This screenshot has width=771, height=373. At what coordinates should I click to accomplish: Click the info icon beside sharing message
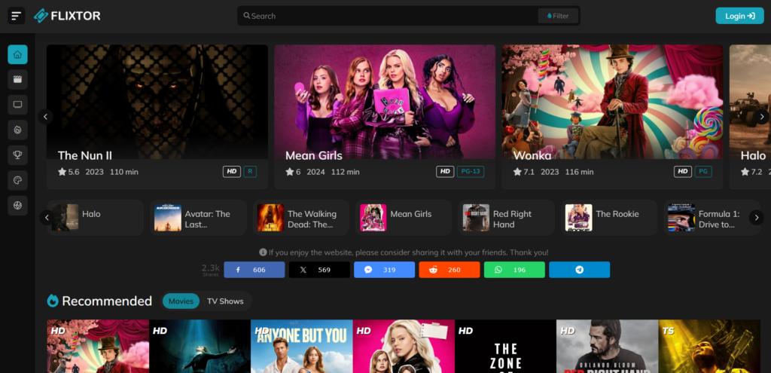(x=263, y=252)
